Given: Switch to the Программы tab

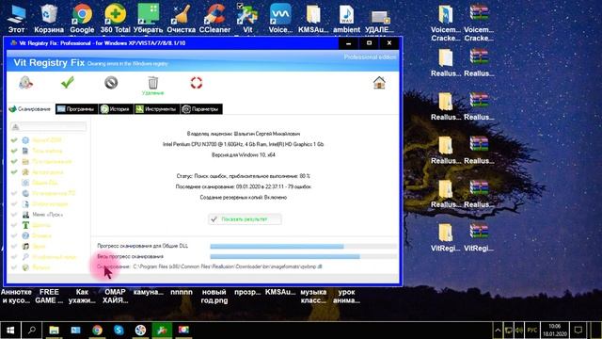Looking at the screenshot, I should [76, 109].
